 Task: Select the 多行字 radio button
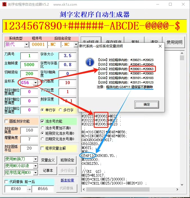[x=60, y=110]
